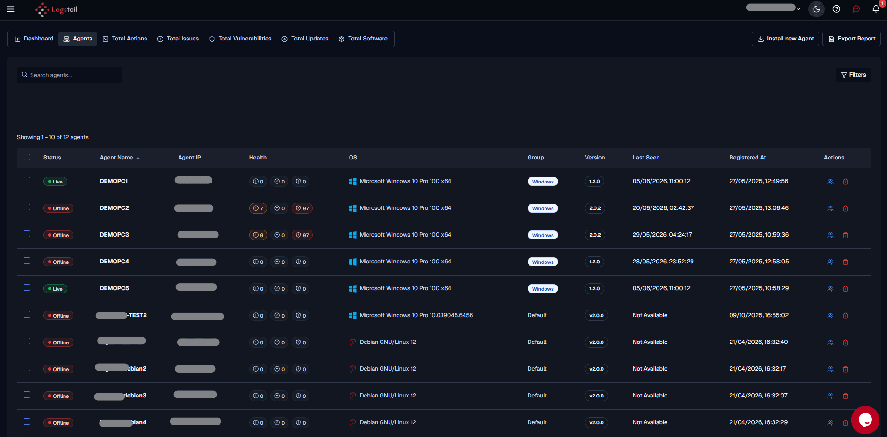Open debian3 agent assign group icon

(830, 396)
